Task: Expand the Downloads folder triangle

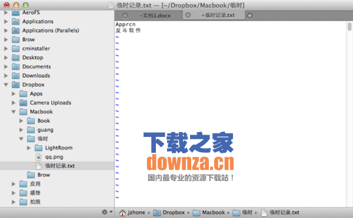Action: tap(6, 76)
